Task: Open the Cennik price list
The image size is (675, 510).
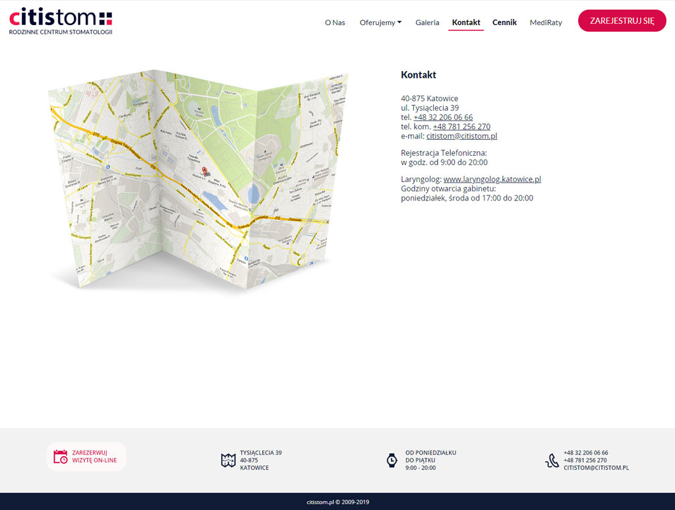Action: click(504, 22)
